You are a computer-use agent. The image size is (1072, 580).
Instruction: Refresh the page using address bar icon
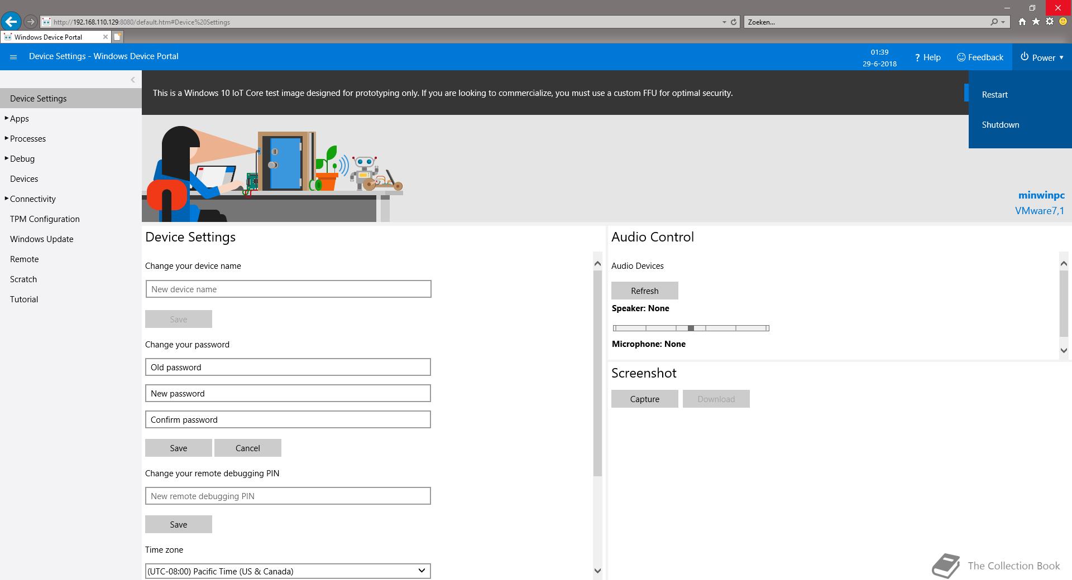click(734, 22)
